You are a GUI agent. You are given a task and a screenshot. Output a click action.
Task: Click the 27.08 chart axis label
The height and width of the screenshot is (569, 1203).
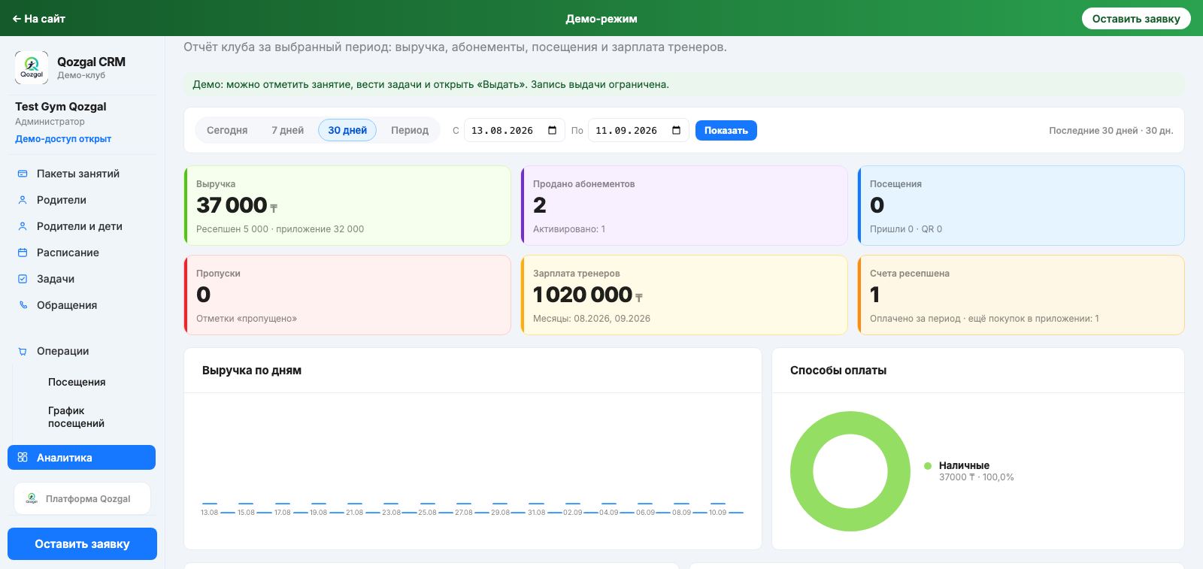pyautogui.click(x=464, y=513)
